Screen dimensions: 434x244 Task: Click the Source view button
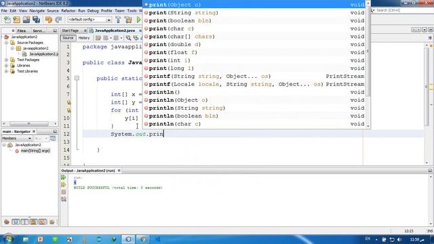tap(68, 38)
